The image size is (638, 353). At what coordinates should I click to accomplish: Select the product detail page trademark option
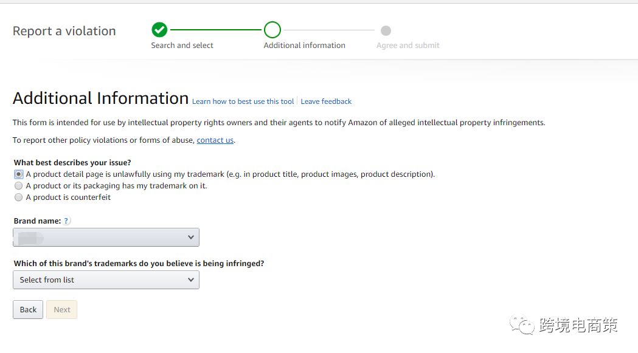pyautogui.click(x=18, y=174)
